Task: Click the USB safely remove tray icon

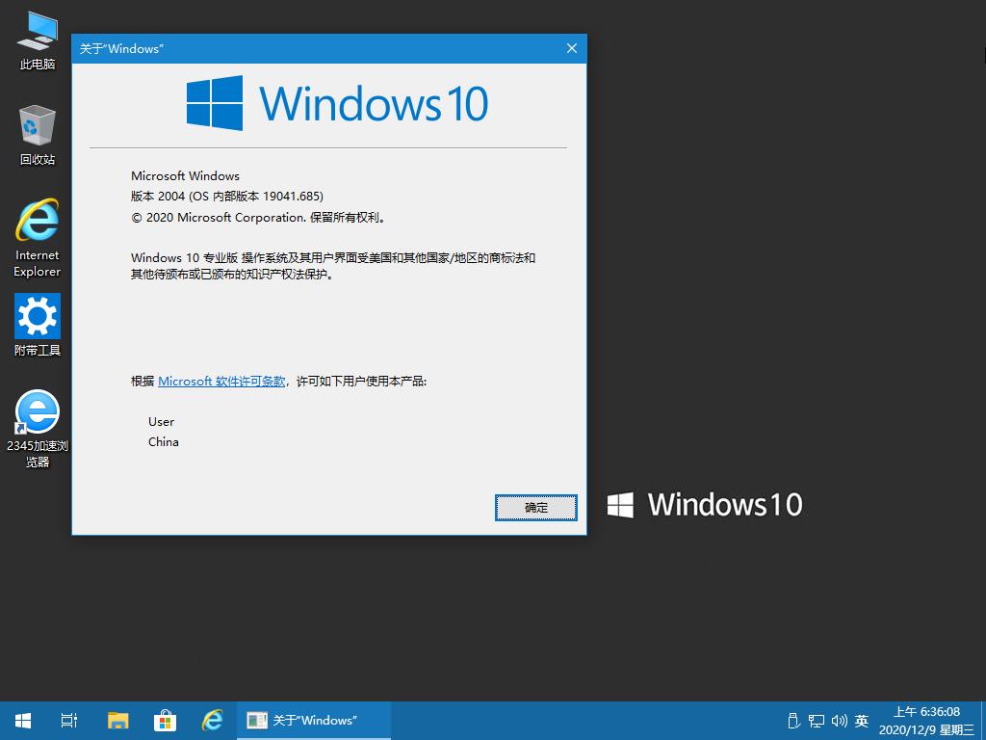Action: 793,721
